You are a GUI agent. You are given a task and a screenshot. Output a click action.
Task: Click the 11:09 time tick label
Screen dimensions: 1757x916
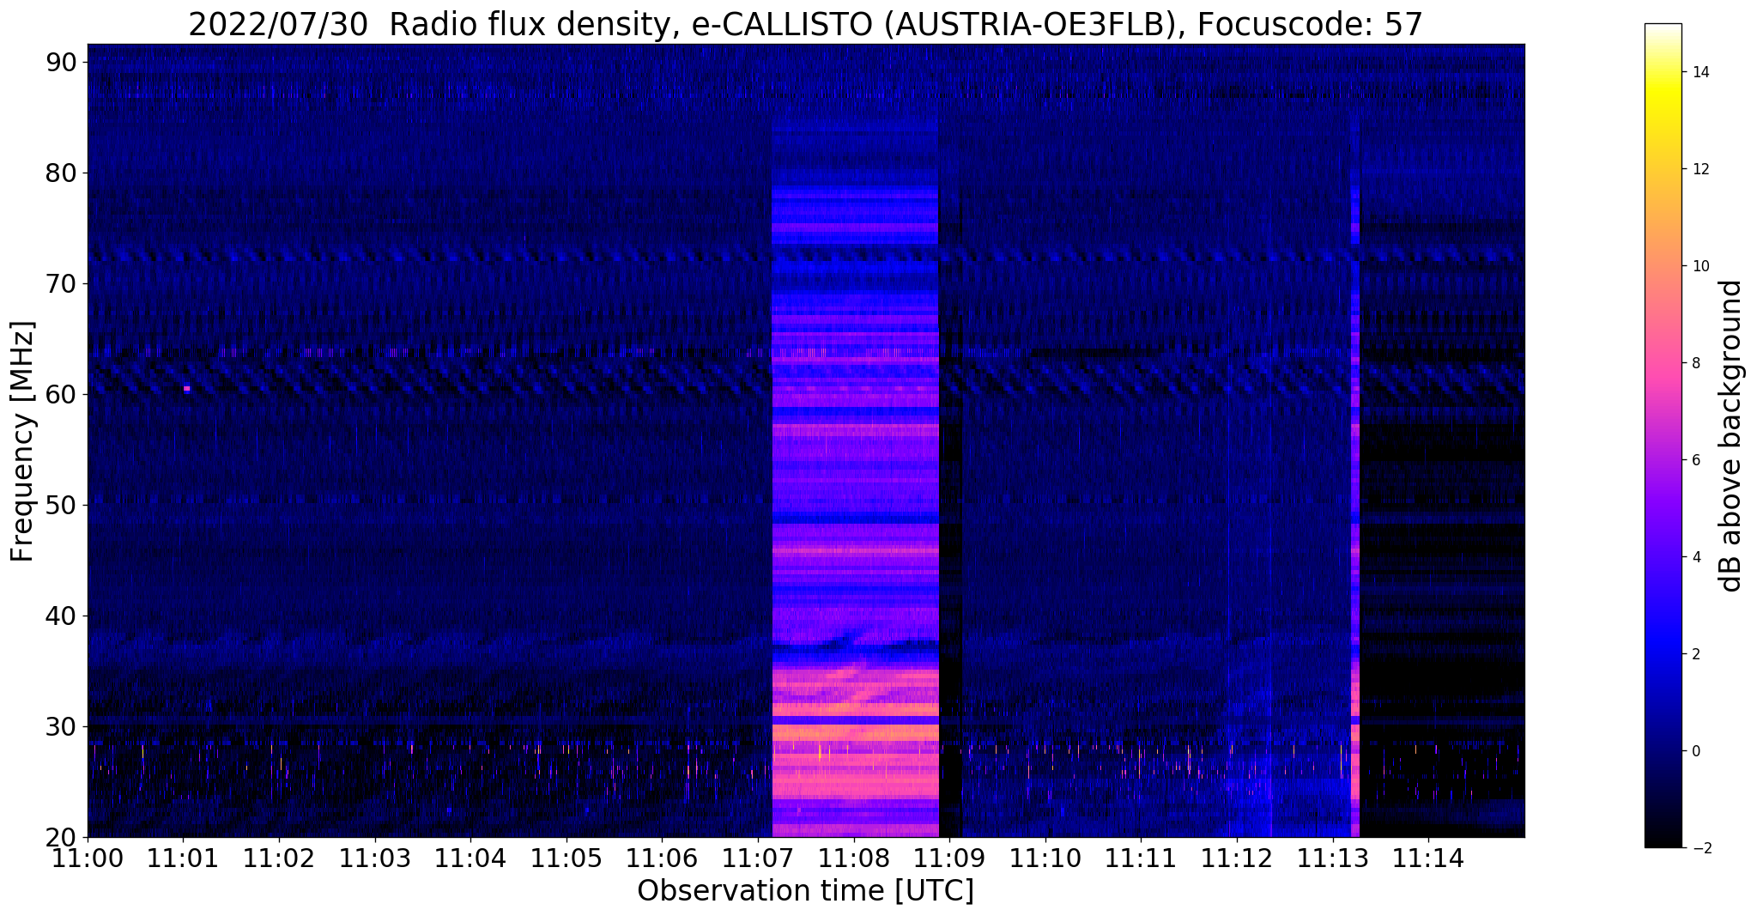tap(949, 858)
